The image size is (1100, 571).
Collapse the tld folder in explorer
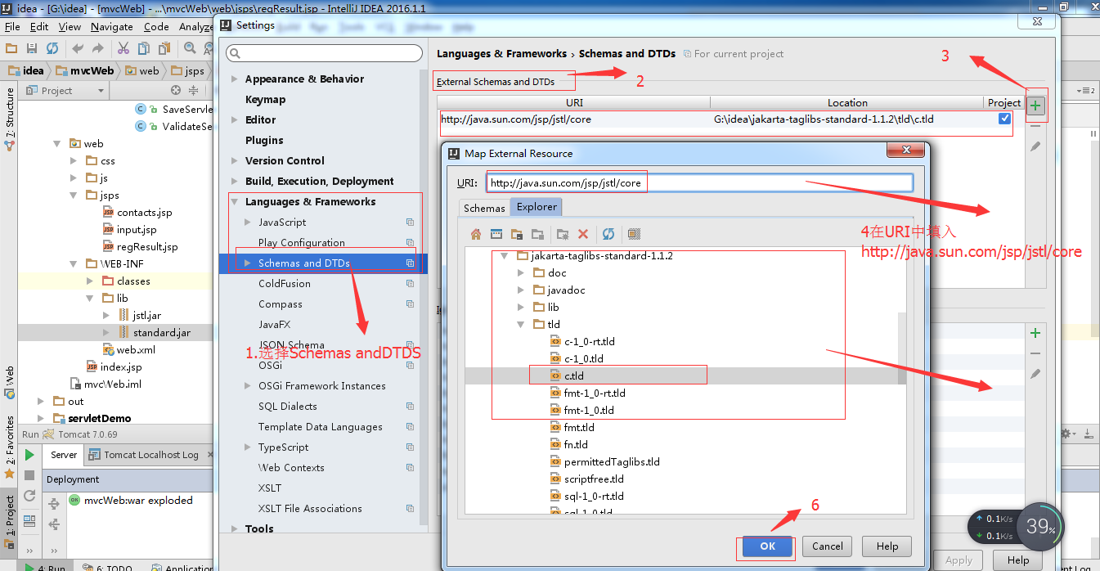(x=521, y=325)
